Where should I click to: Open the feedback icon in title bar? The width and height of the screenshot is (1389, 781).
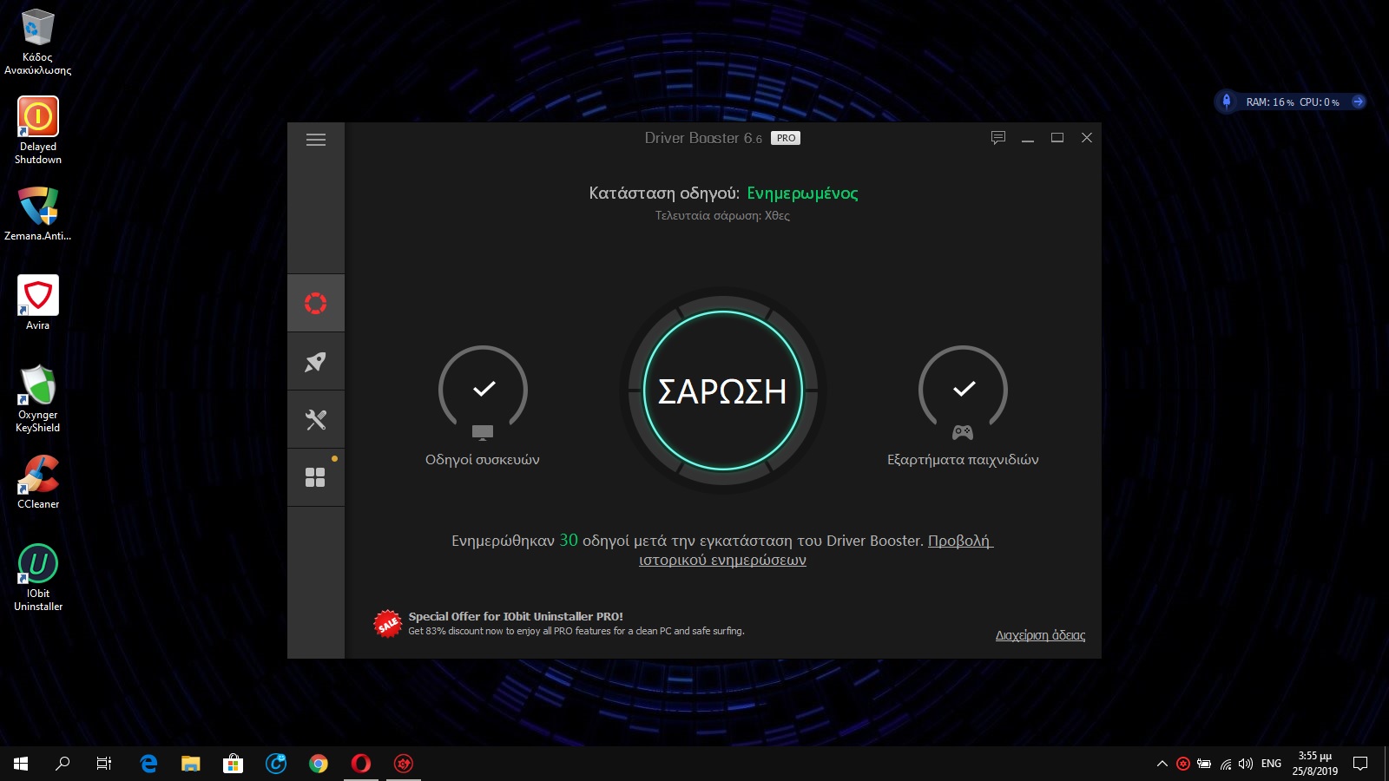click(x=998, y=138)
